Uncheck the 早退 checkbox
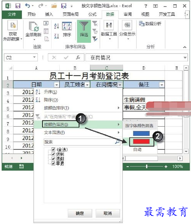The width and height of the screenshot is (191, 224). 53,163
